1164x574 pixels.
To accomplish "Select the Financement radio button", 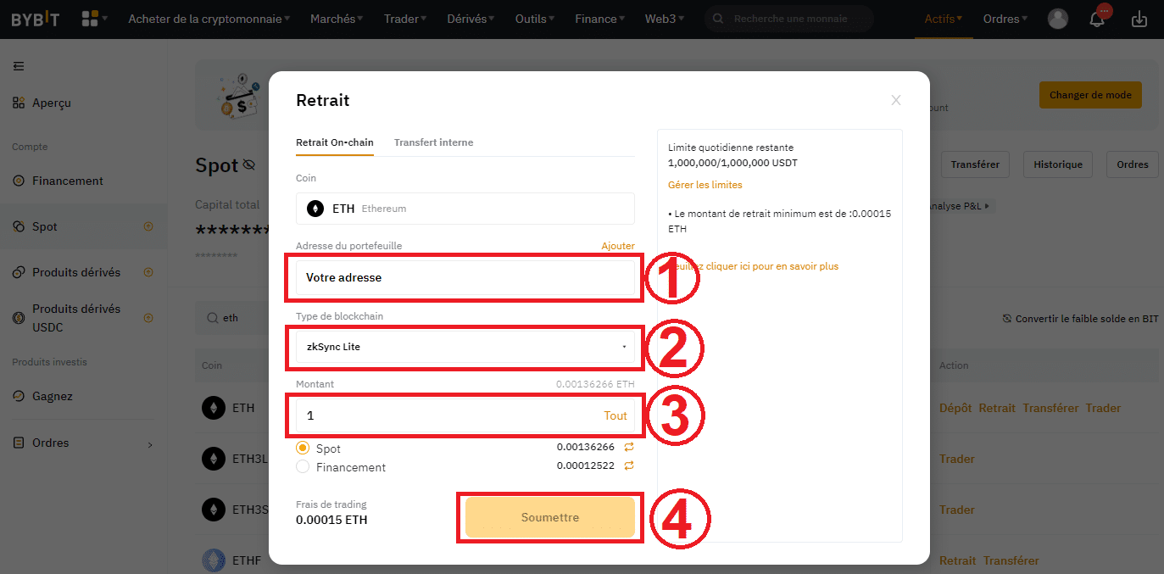I will click(x=302, y=466).
